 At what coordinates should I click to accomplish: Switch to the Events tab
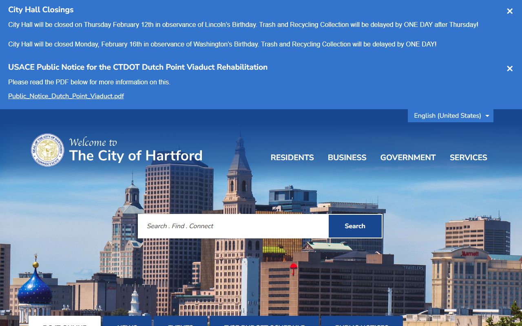point(181,322)
